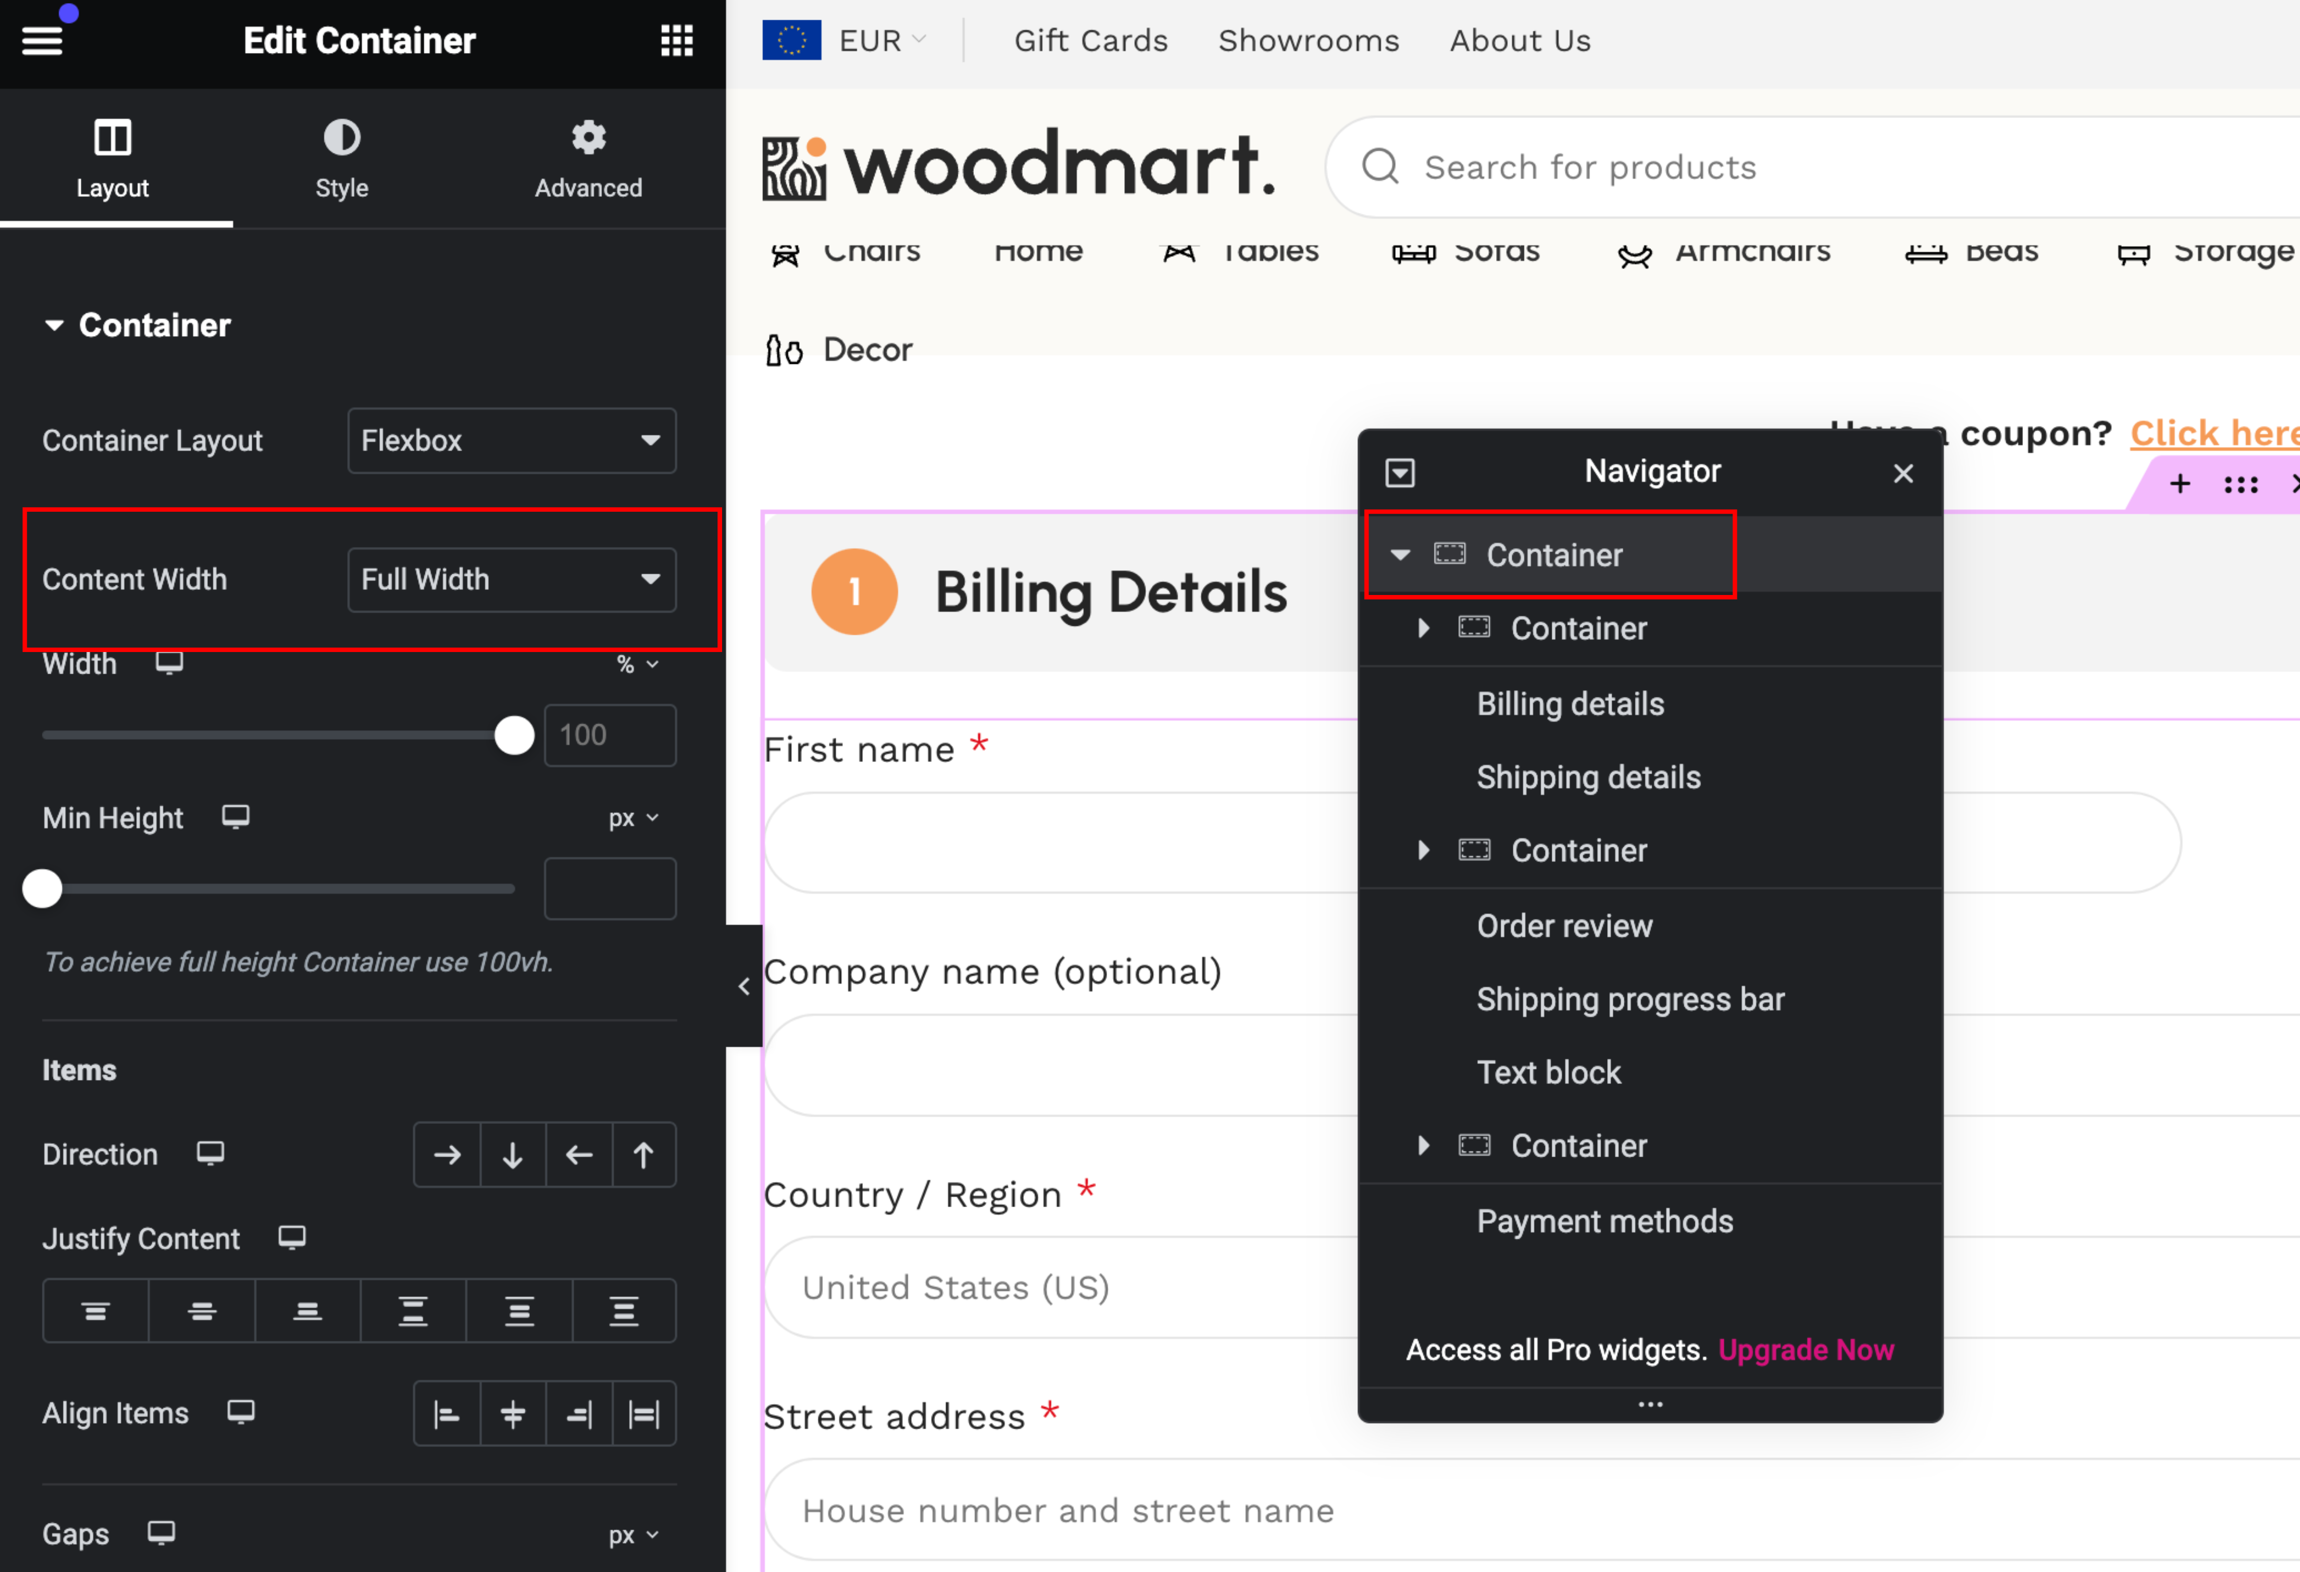Set direction to column reversed (up arrow)

click(x=643, y=1154)
